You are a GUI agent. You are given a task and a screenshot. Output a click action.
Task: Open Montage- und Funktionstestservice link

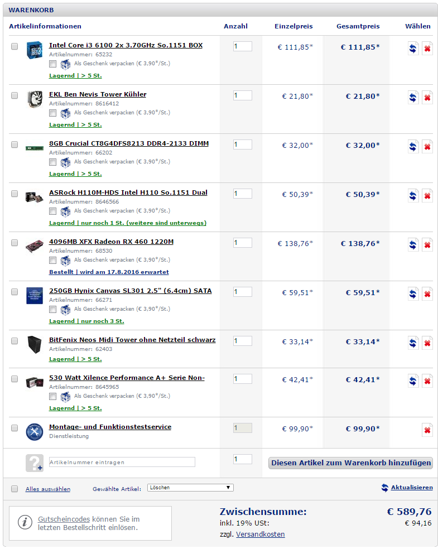pos(110,427)
